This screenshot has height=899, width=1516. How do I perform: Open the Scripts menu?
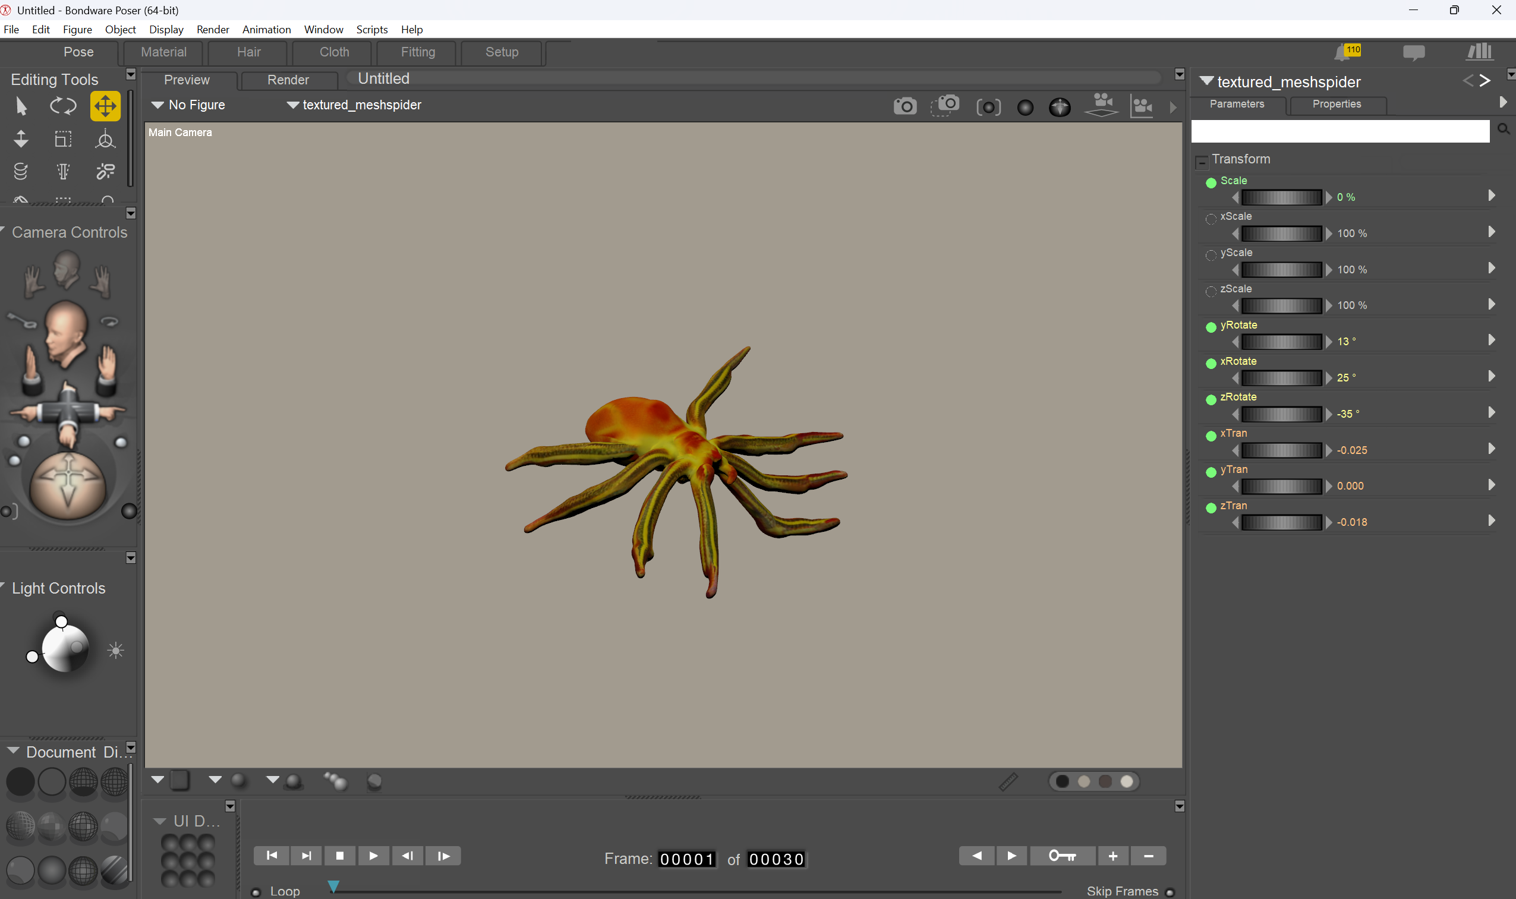point(371,29)
